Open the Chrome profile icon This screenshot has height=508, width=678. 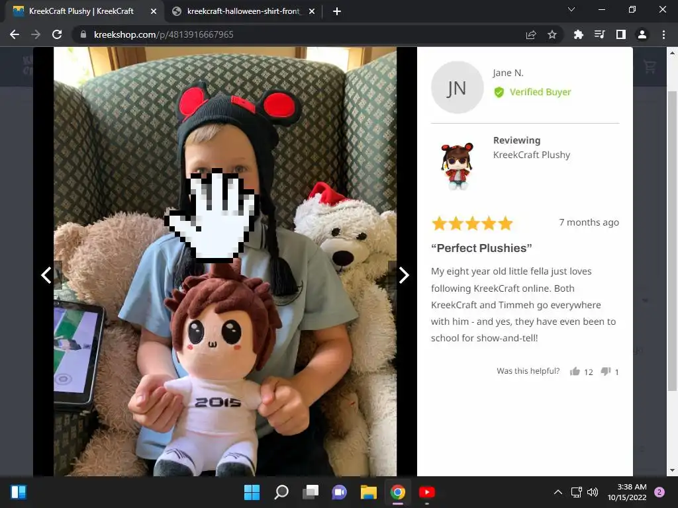coord(642,34)
